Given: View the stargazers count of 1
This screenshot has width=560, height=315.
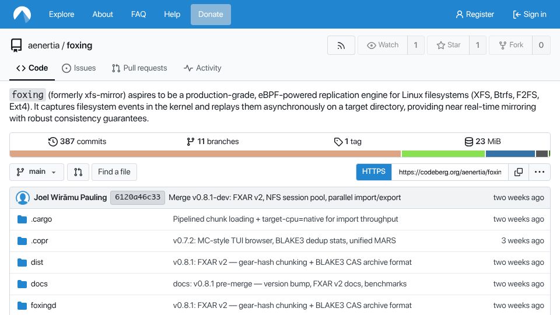Looking at the screenshot, I should pos(478,45).
